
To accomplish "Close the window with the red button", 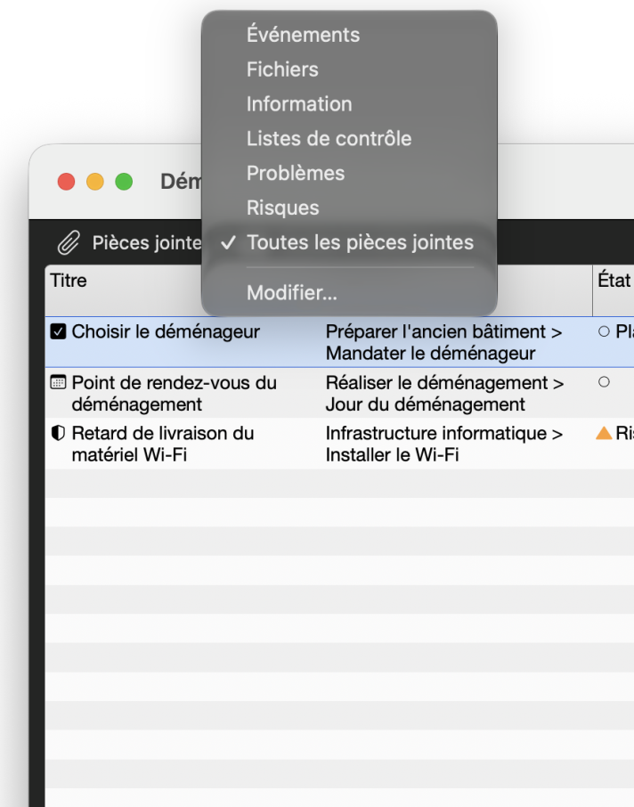I will pyautogui.click(x=67, y=182).
